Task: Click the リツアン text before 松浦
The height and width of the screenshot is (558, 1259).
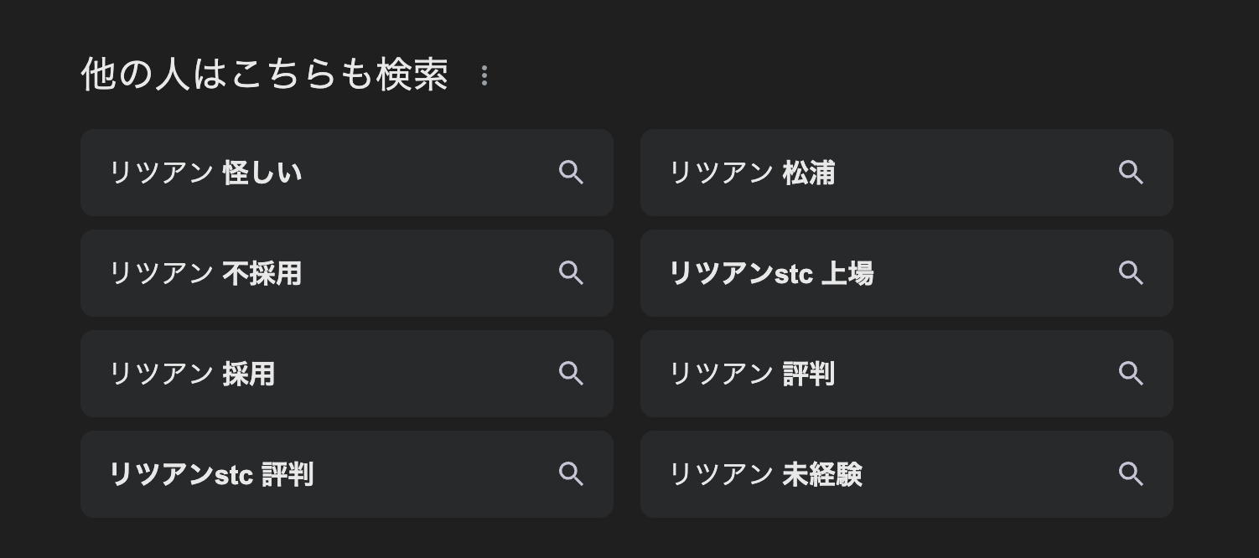Action: (721, 173)
